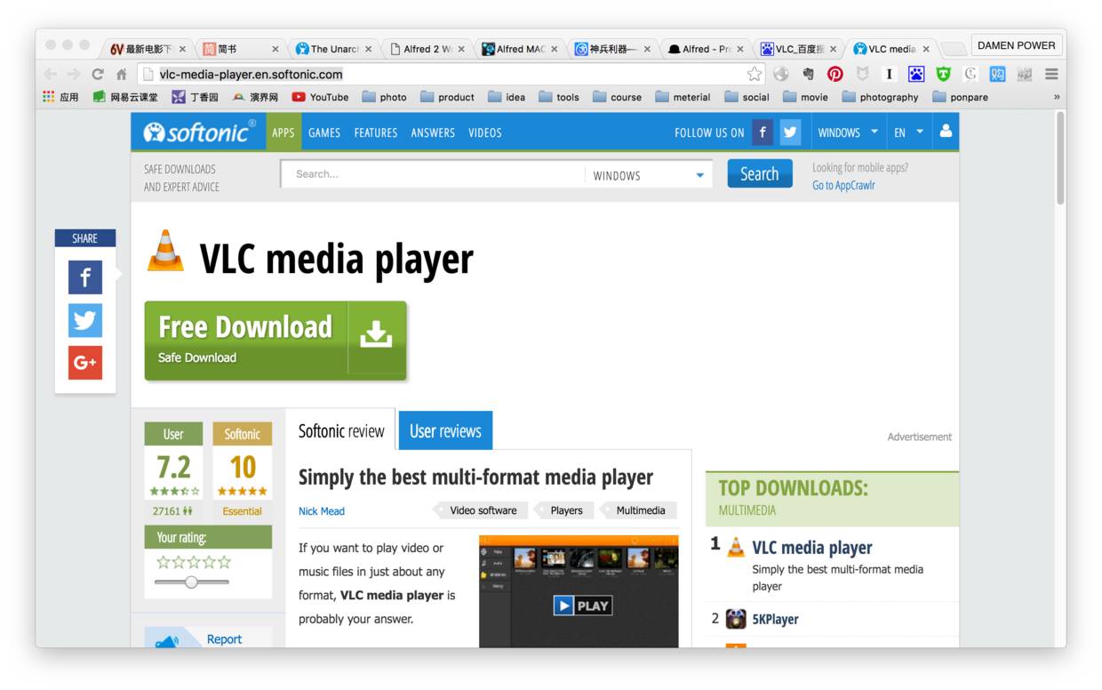
Task: Open the VLC media player Top Downloads link
Action: tap(812, 548)
